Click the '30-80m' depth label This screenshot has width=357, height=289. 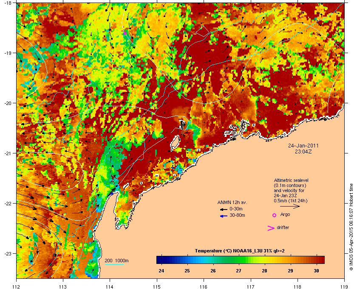tap(237, 215)
